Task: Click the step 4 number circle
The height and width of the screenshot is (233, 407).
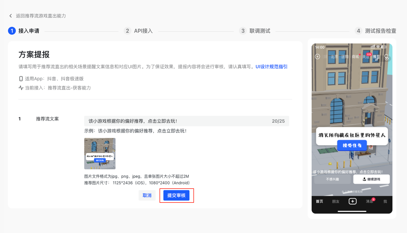Action: pos(358,31)
